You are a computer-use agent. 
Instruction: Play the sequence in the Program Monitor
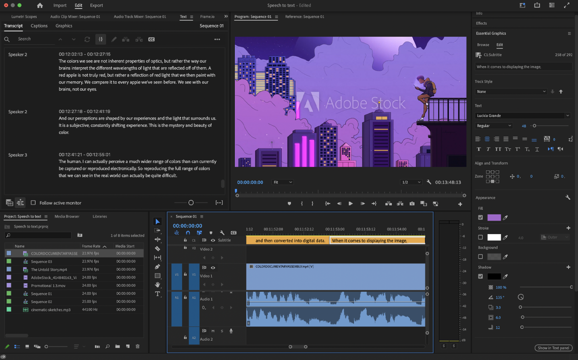350,204
